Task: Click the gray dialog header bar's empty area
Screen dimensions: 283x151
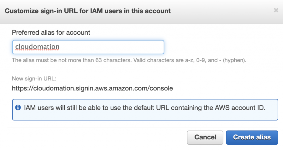Action: (x=221, y=11)
